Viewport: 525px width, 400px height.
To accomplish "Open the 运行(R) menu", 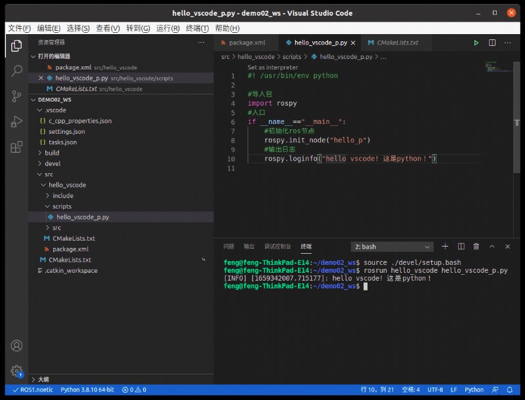I will (x=168, y=28).
